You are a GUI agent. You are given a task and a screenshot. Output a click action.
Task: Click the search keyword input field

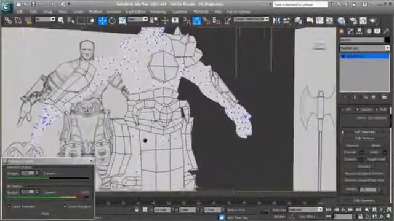(x=300, y=4)
